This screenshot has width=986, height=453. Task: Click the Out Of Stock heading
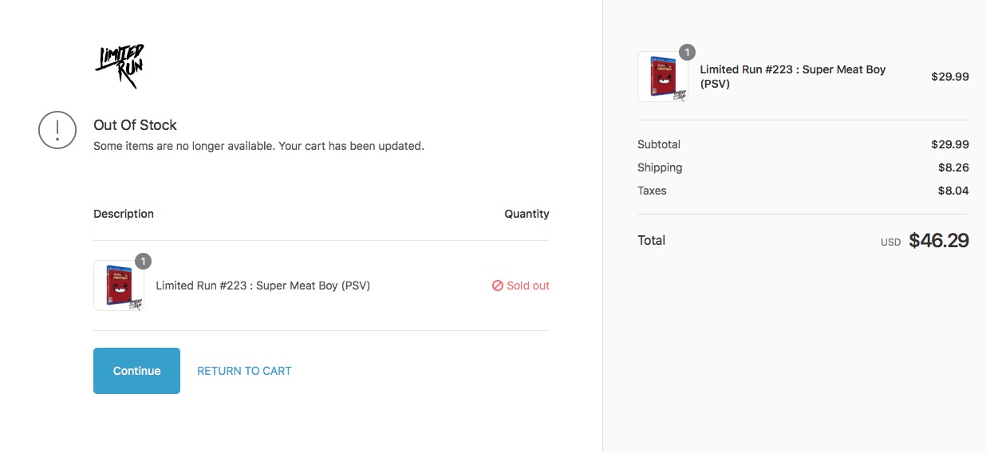(x=135, y=125)
